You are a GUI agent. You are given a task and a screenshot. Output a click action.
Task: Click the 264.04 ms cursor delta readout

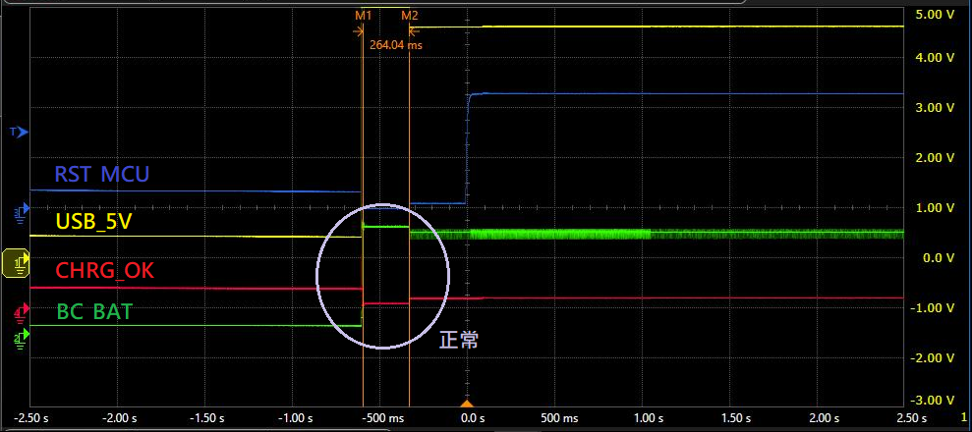(x=395, y=45)
